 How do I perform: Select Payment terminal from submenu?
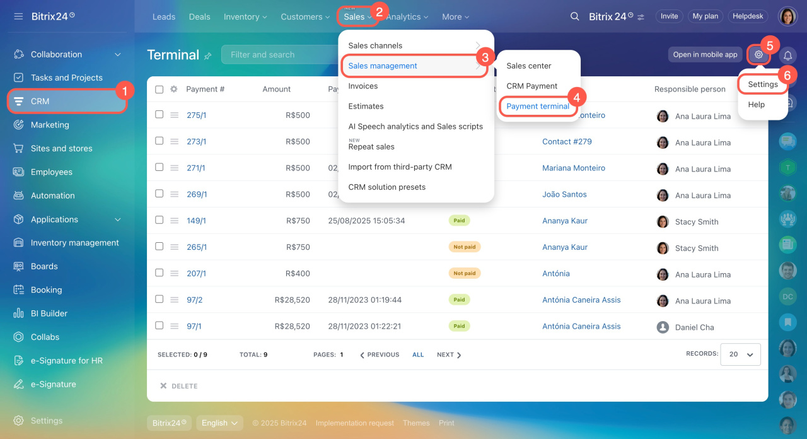coord(538,106)
